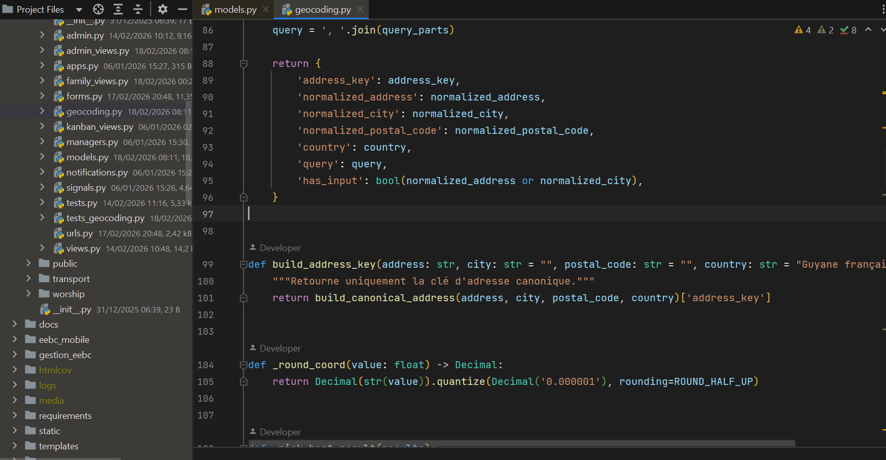Screen dimensions: 886x460
Task: Expand the public folder chevron
Action: tap(28, 263)
